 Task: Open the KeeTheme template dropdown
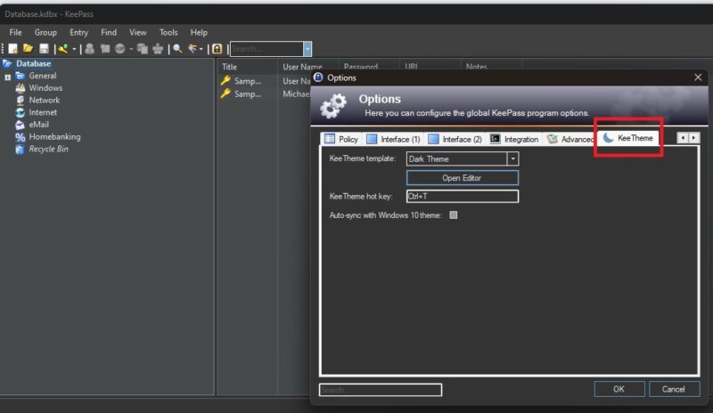(x=513, y=158)
